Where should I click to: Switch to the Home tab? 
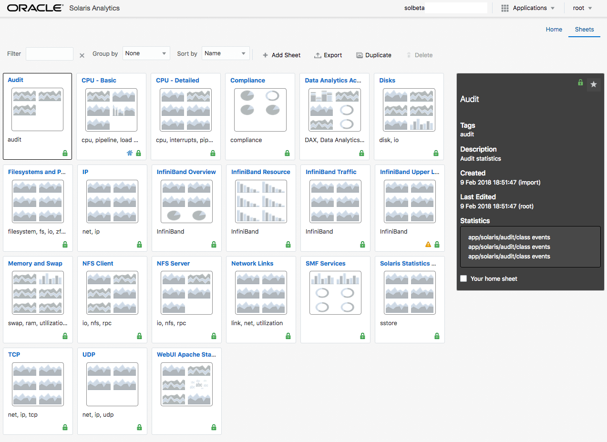click(554, 30)
